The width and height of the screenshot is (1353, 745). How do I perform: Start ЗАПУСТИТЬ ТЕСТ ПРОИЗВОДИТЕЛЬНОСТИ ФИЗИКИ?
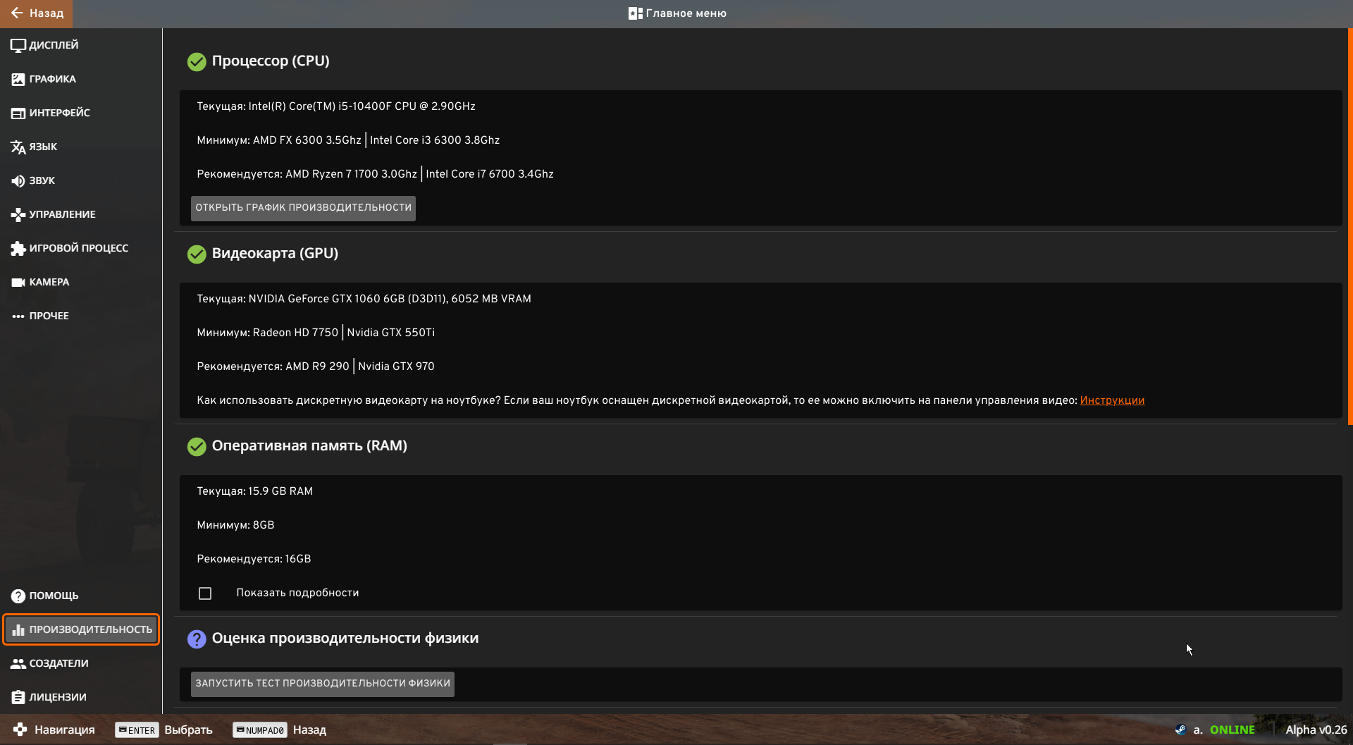(x=323, y=684)
